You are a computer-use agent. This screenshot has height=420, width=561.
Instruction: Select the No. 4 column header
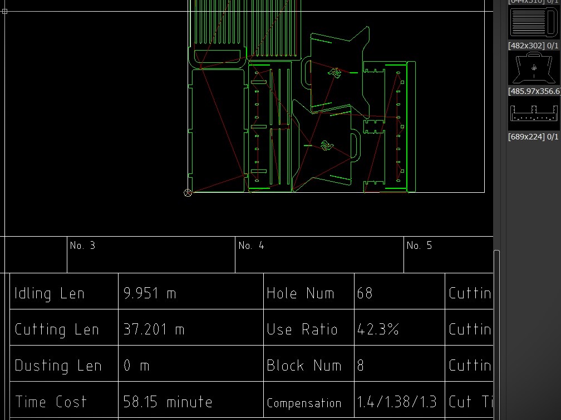pos(251,245)
